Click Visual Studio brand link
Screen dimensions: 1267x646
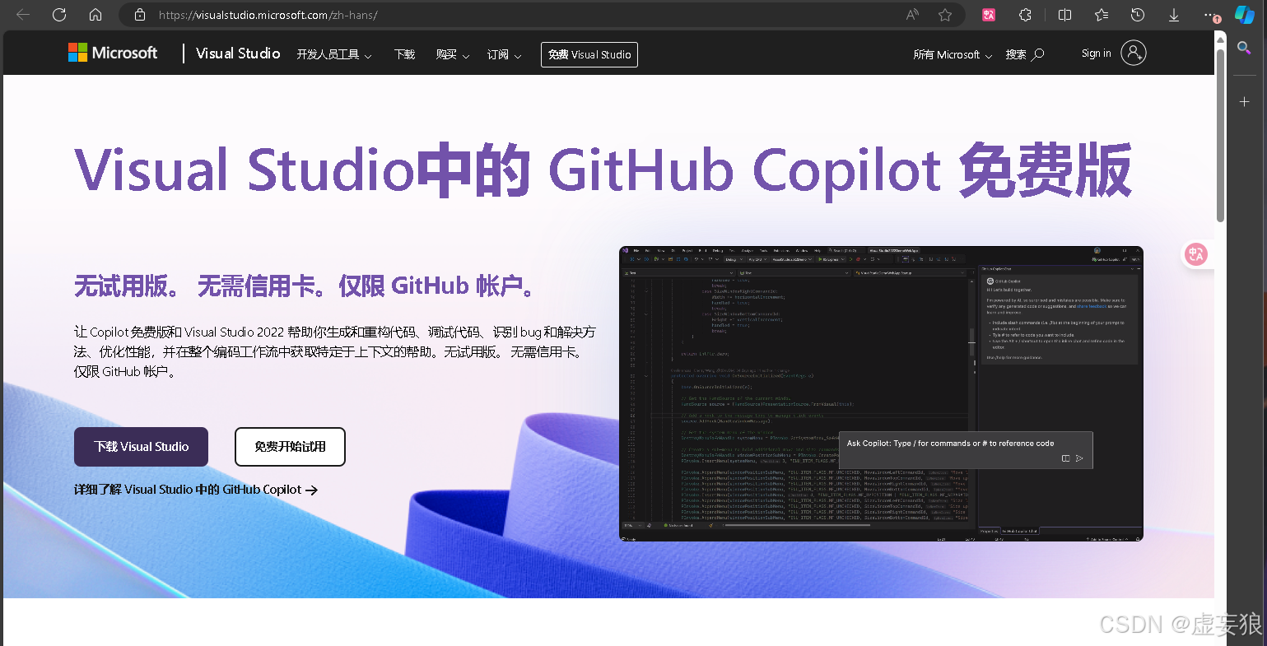click(238, 53)
